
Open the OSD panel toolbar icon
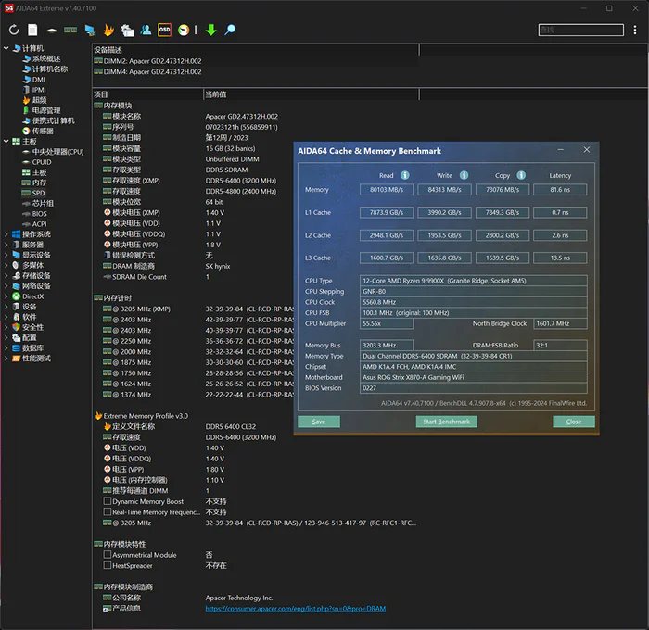coord(165,31)
